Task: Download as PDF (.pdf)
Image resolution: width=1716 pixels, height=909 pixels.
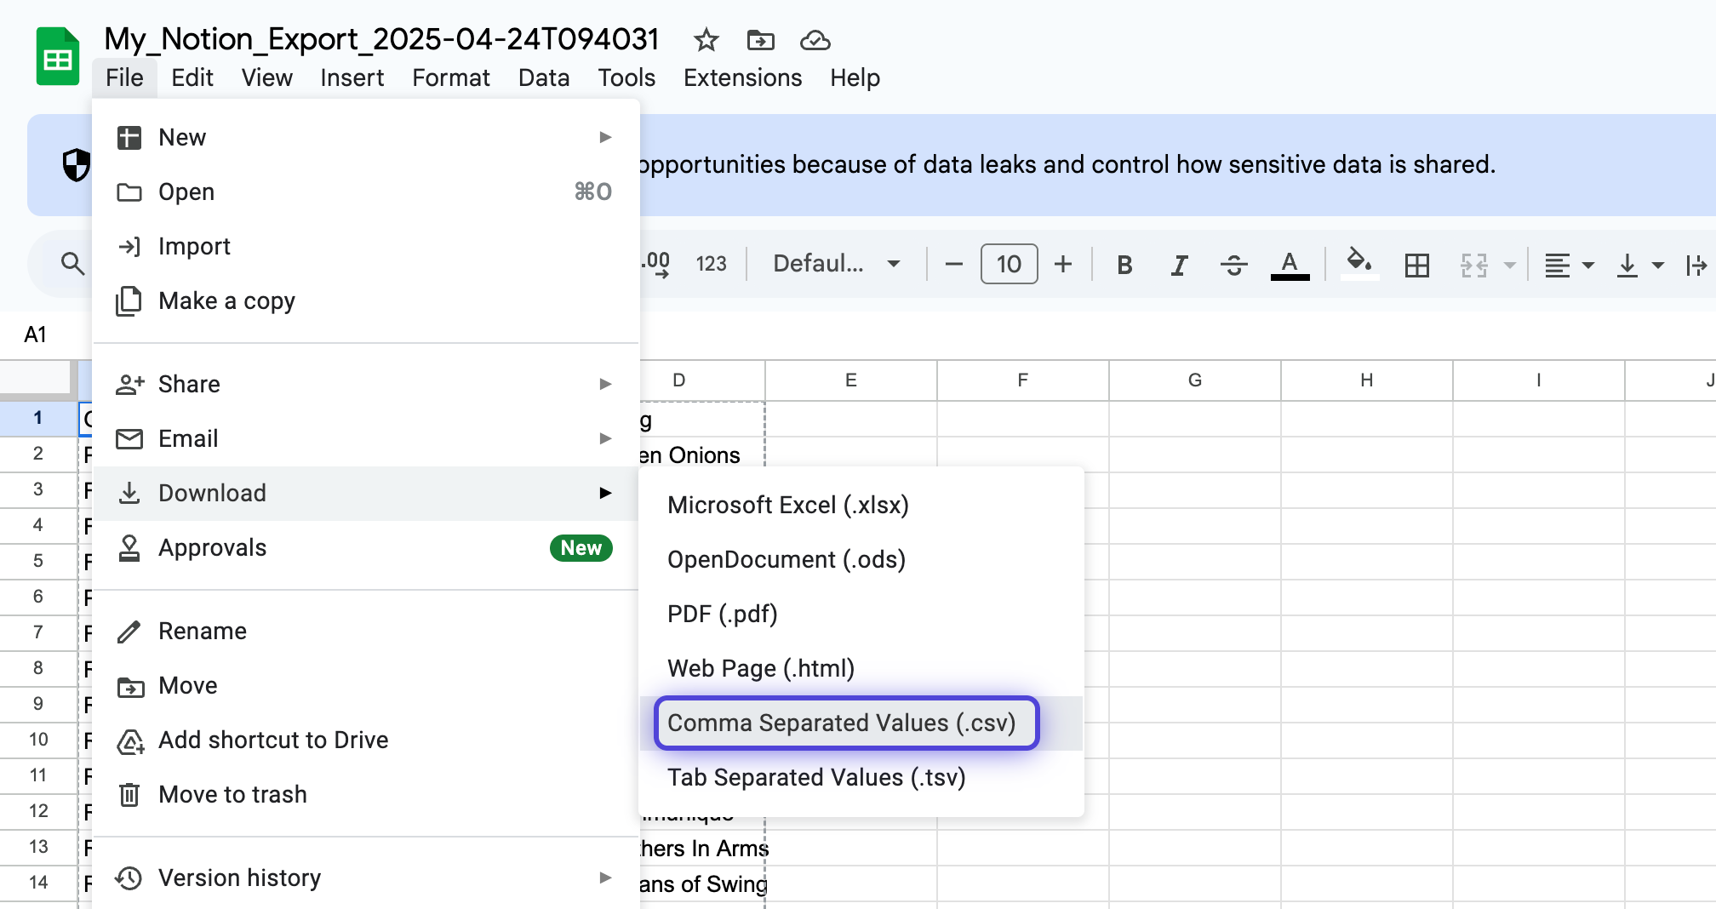Action: [x=861, y=614]
